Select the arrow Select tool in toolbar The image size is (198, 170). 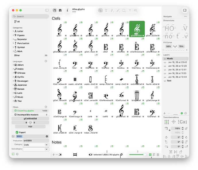click(x=100, y=10)
